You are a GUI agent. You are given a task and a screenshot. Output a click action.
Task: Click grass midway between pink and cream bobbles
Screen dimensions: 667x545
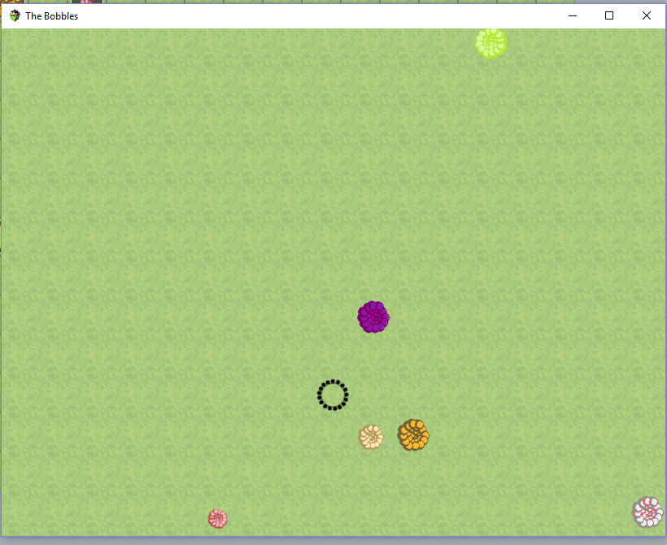pos(294,477)
